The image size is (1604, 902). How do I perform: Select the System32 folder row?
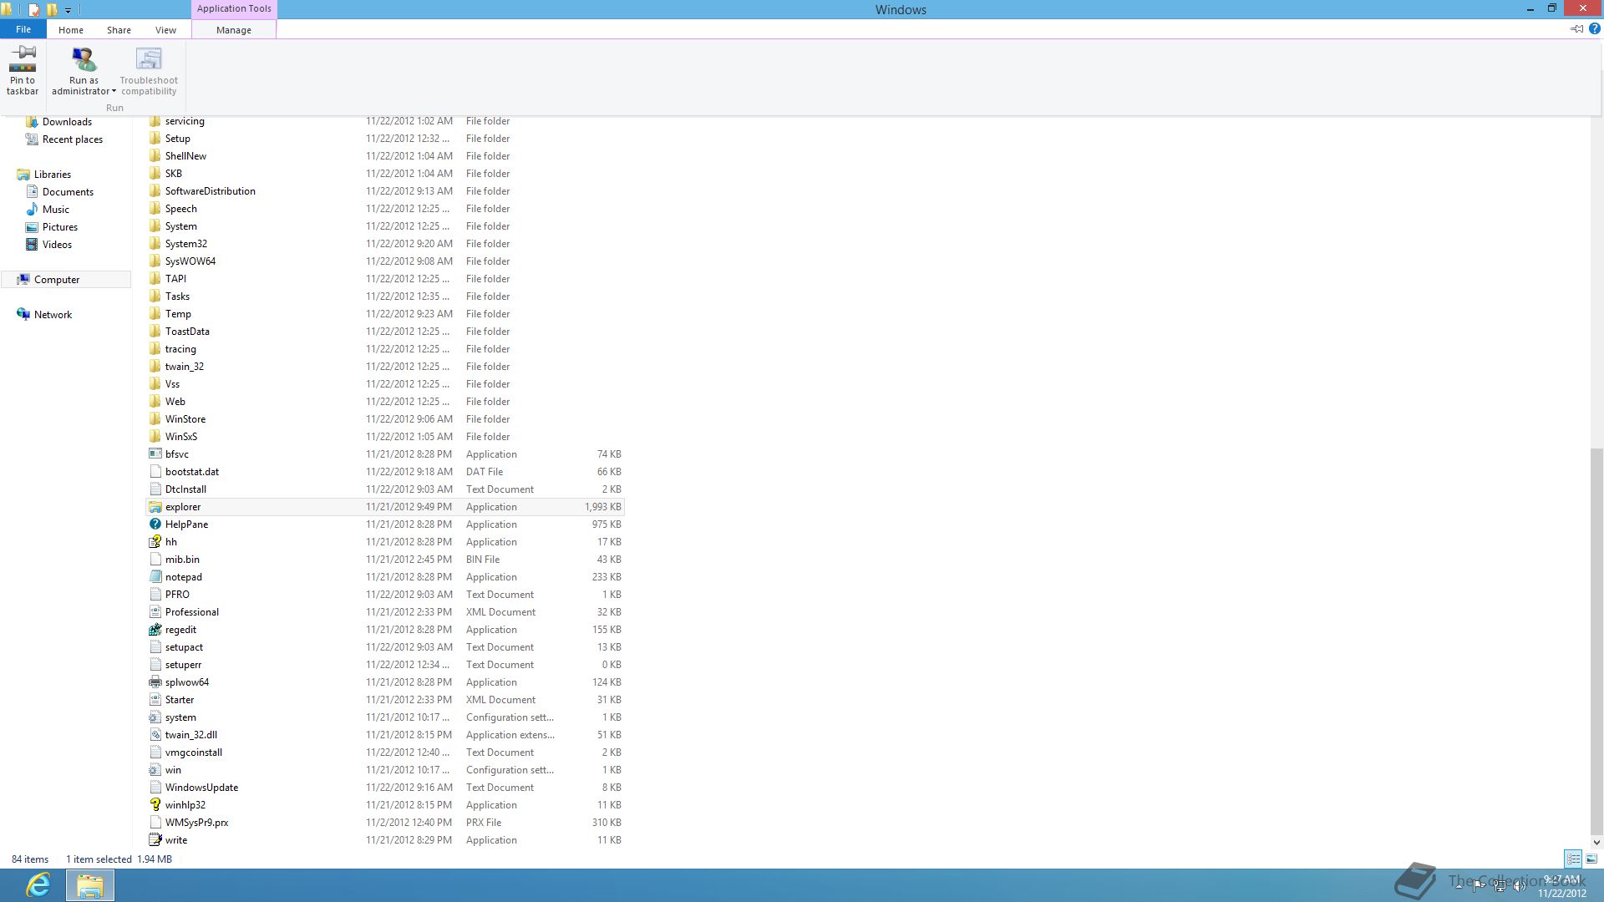pos(385,244)
